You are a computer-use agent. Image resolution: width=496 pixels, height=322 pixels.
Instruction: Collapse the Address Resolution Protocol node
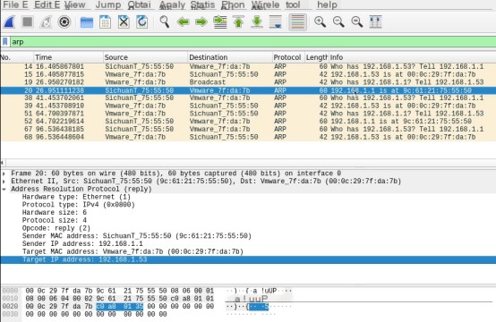(4, 189)
